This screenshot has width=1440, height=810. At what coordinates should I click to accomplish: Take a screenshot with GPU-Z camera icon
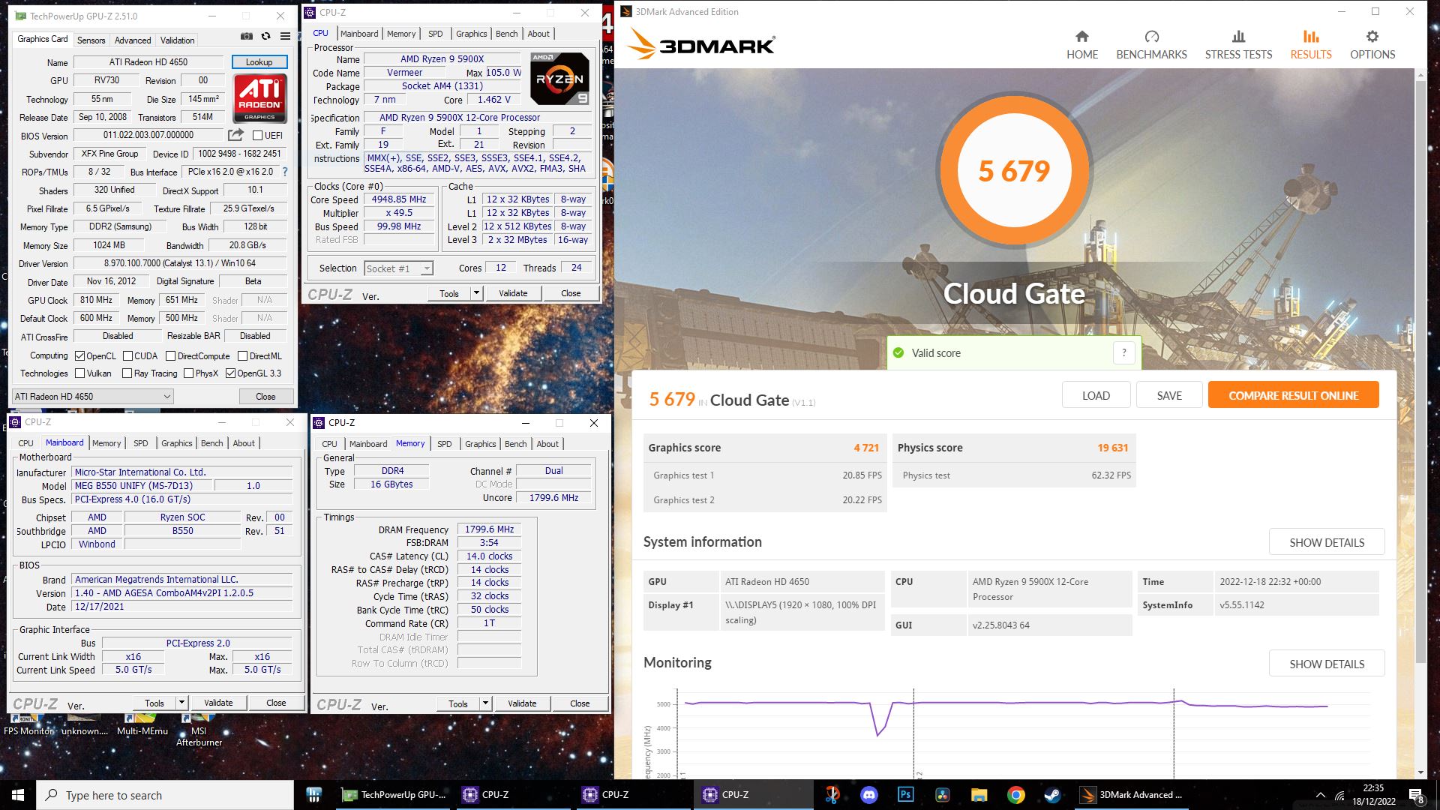point(246,36)
